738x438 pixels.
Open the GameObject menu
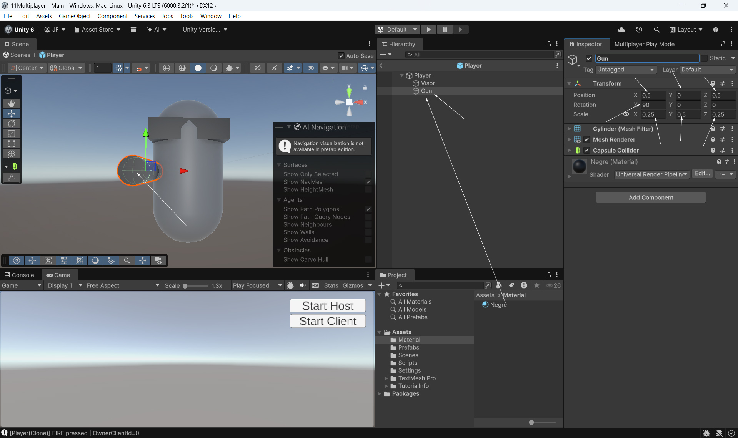tap(75, 16)
